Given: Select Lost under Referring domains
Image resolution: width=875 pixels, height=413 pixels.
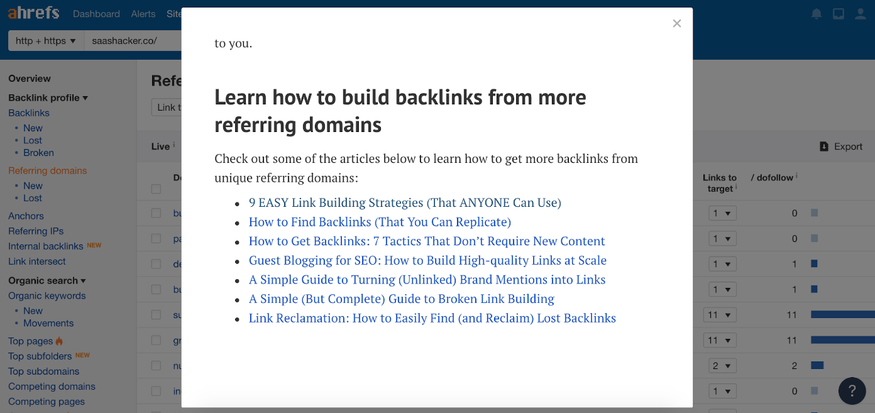Looking at the screenshot, I should click(33, 198).
